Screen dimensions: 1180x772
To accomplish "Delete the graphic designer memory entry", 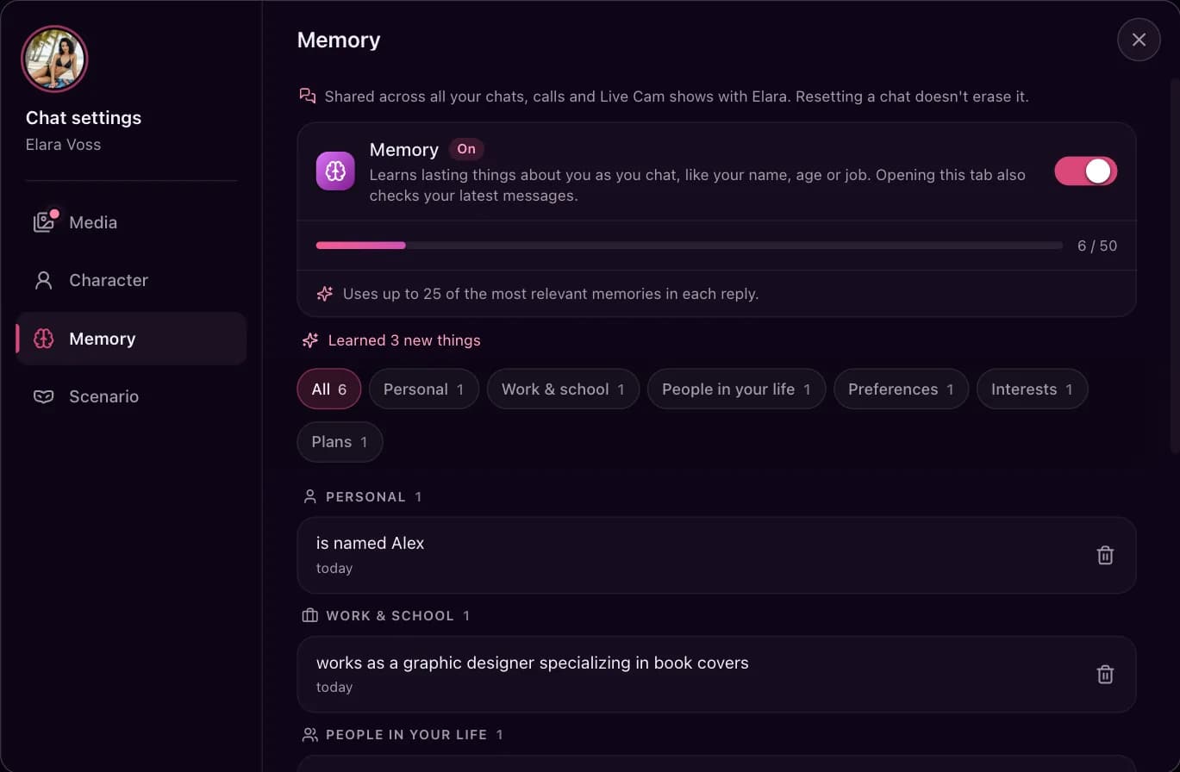I will click(x=1105, y=675).
